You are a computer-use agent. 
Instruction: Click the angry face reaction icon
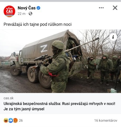pos(15,120)
